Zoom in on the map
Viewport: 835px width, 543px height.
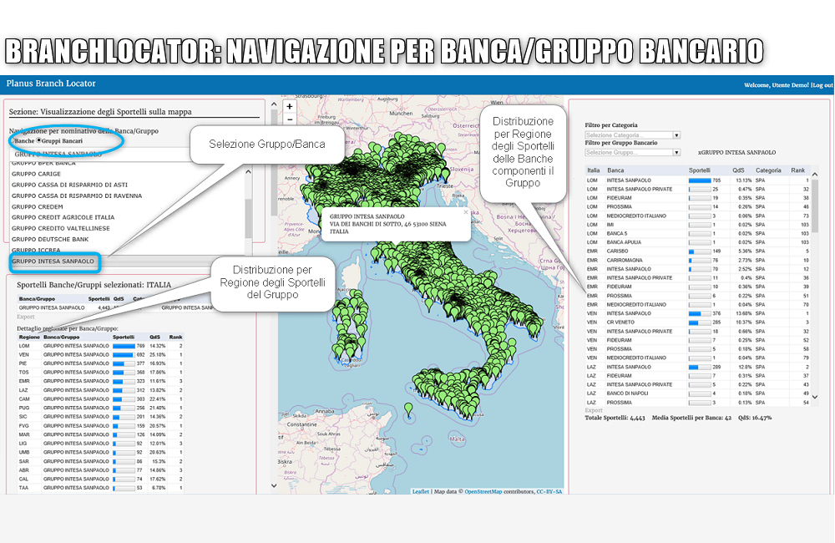289,106
